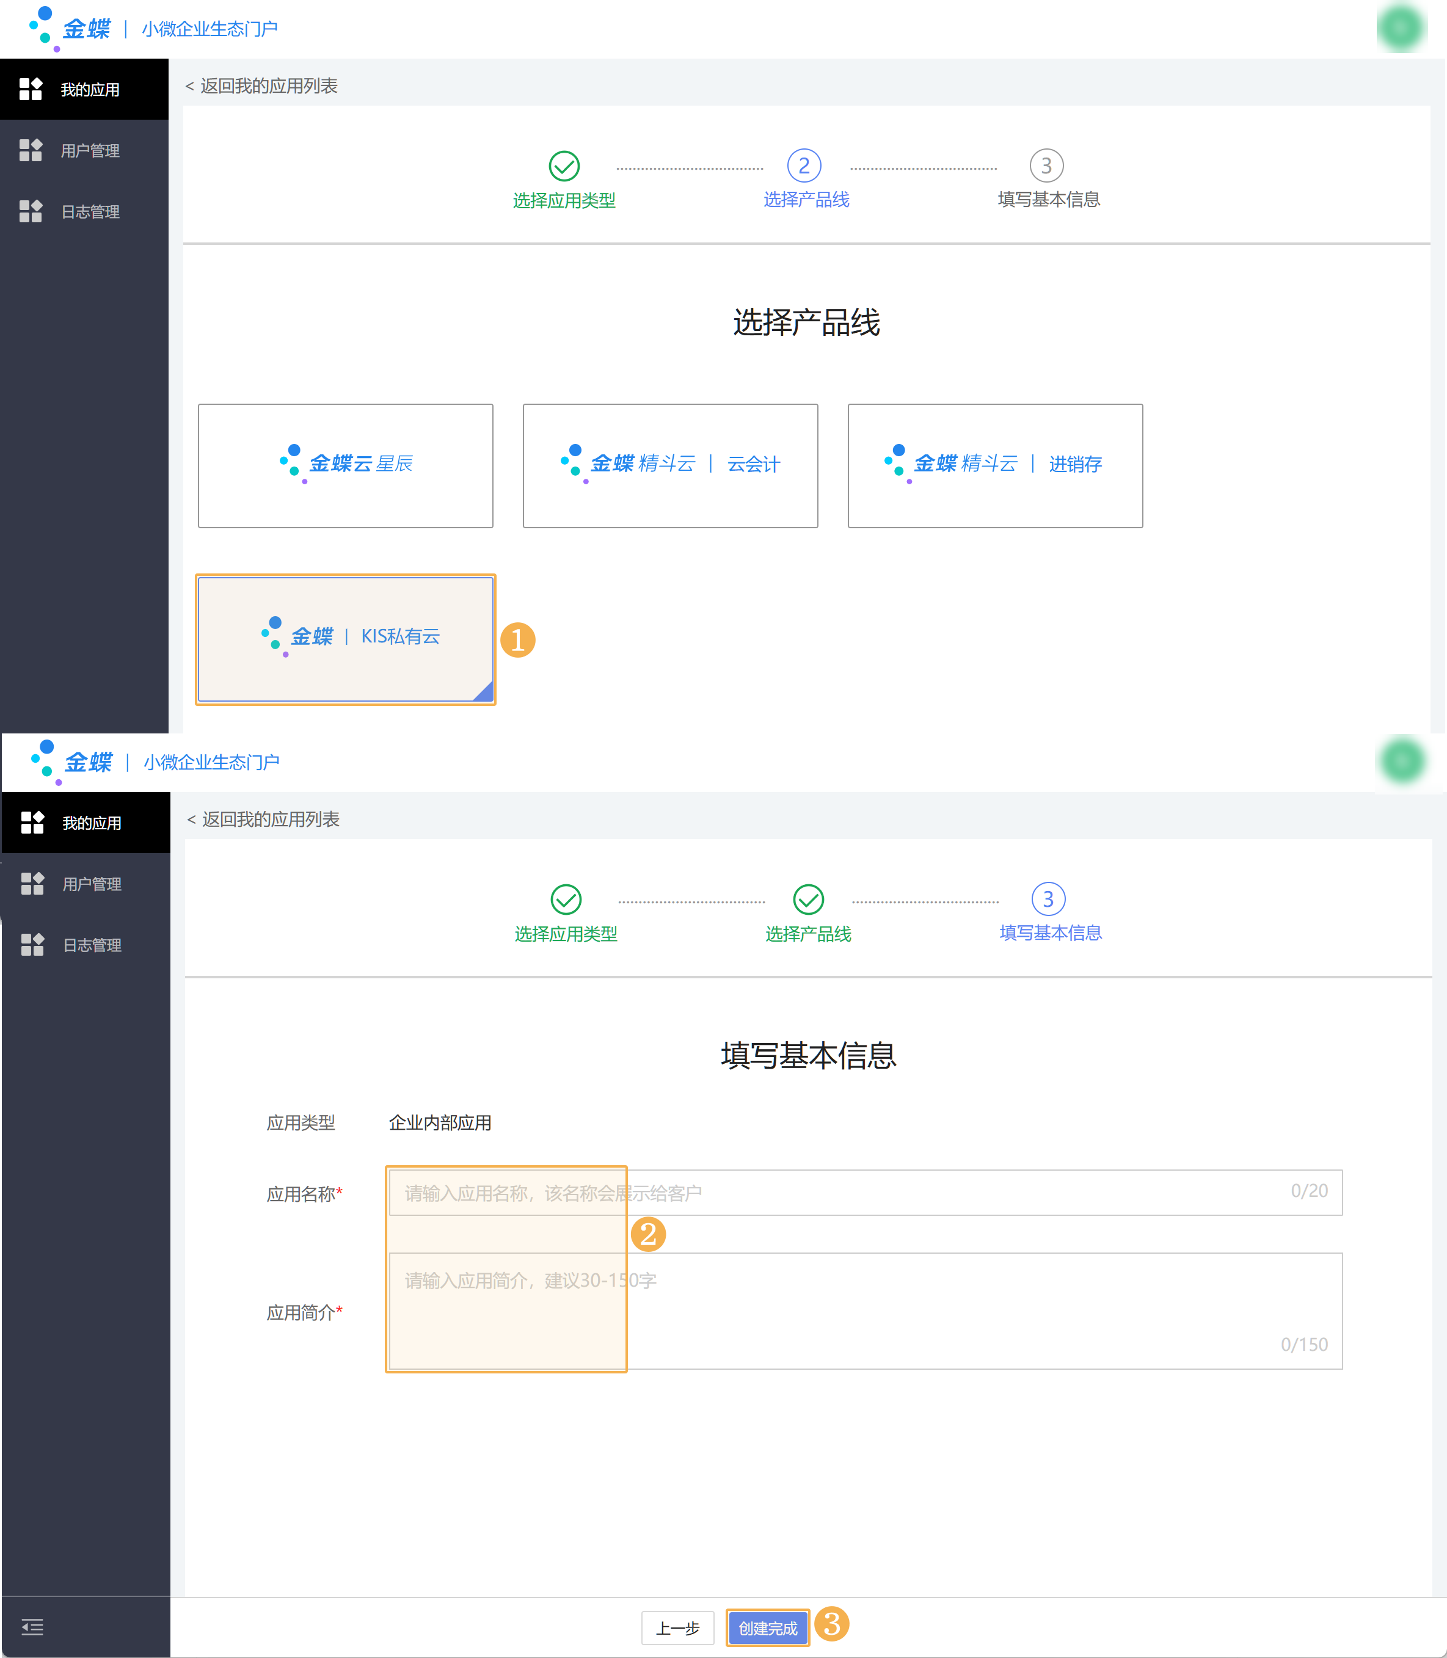The image size is (1447, 1658).
Task: Click the 日志管理 sidebar icon in lower panel
Action: (32, 945)
